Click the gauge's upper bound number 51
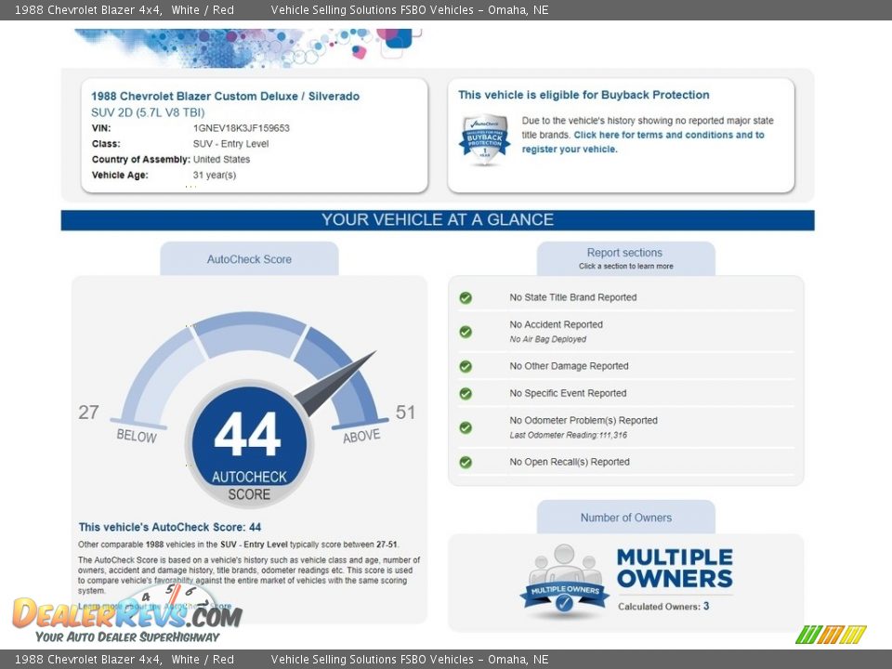 point(406,413)
